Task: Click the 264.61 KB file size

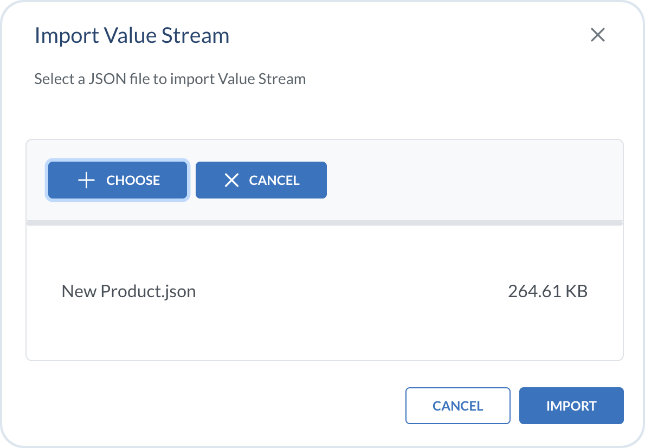Action: tap(547, 292)
